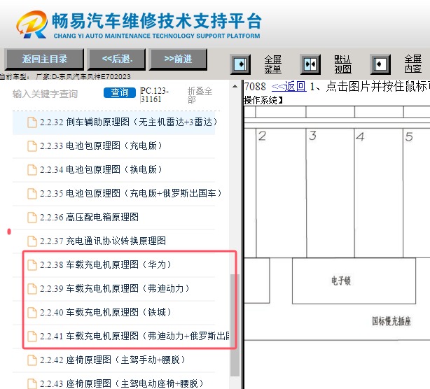Open 2.2.33 电池包原理图（充电版）
The image size is (430, 389).
coord(101,146)
